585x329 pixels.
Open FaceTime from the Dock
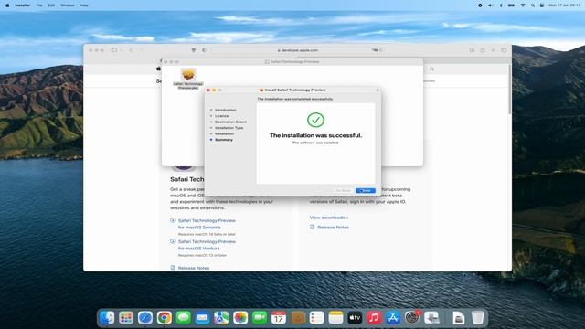coord(260,317)
